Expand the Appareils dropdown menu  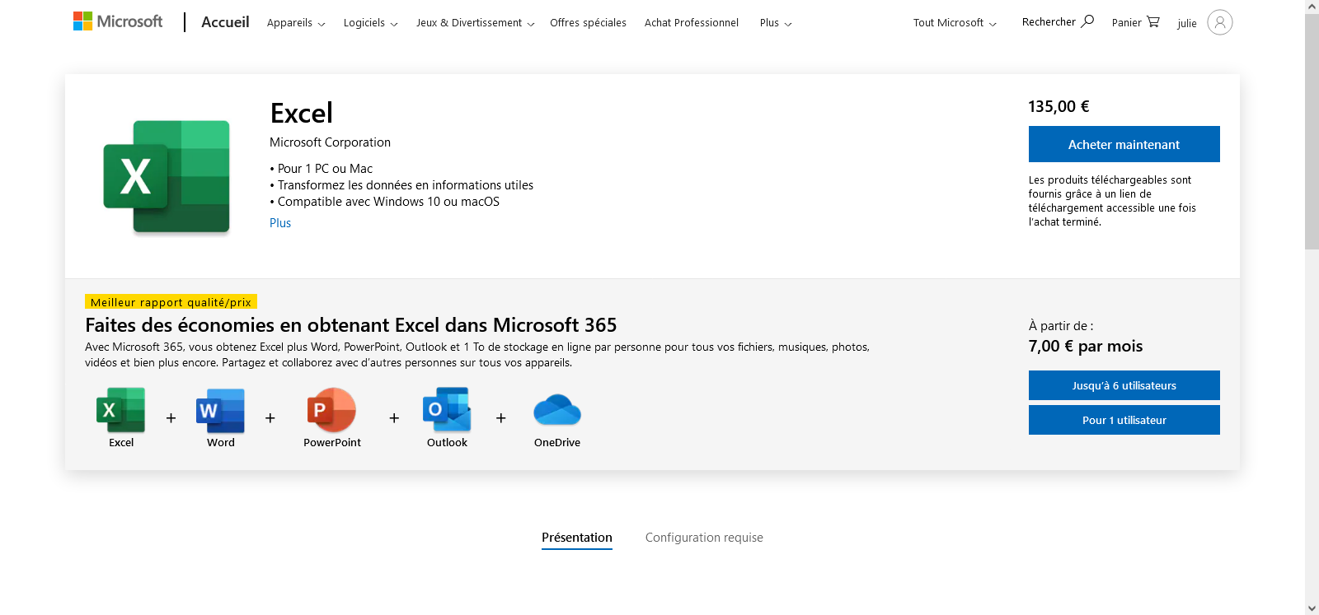point(296,23)
